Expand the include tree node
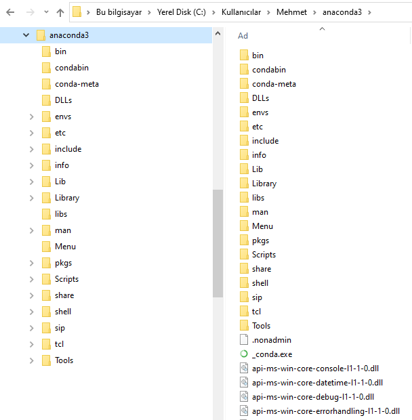 (32, 149)
